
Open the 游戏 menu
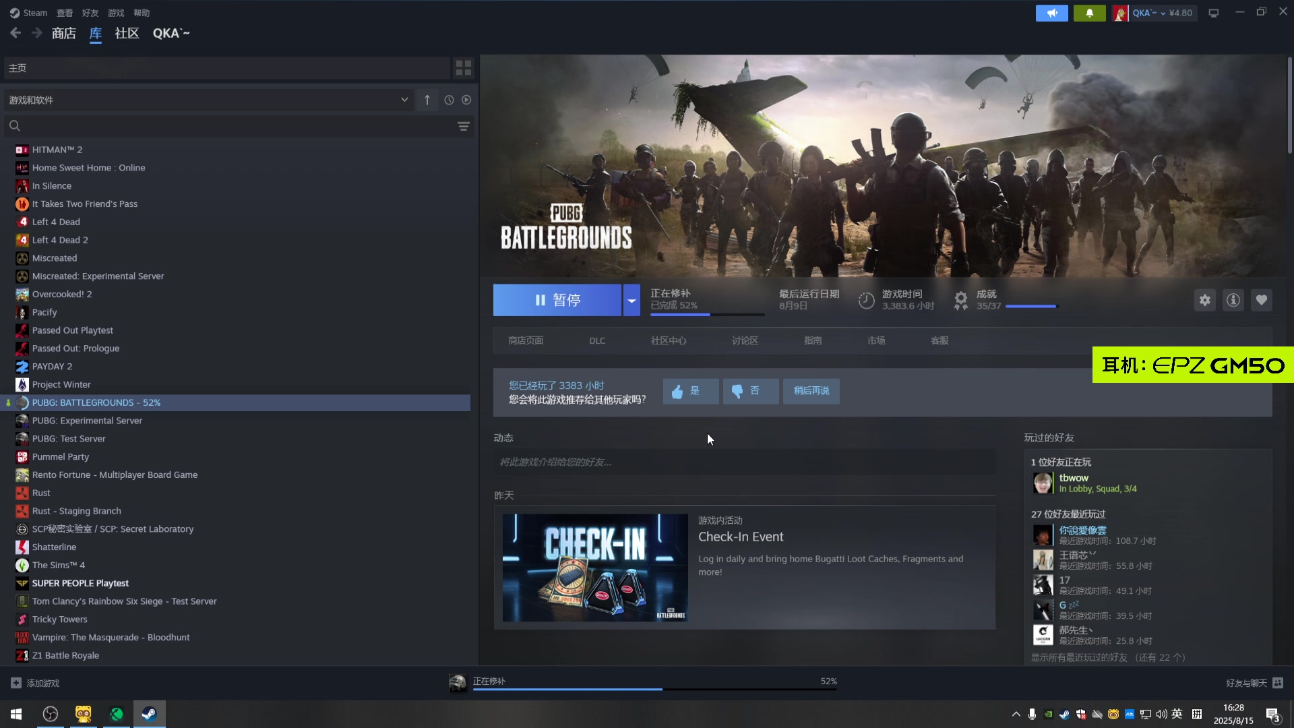[x=116, y=13]
